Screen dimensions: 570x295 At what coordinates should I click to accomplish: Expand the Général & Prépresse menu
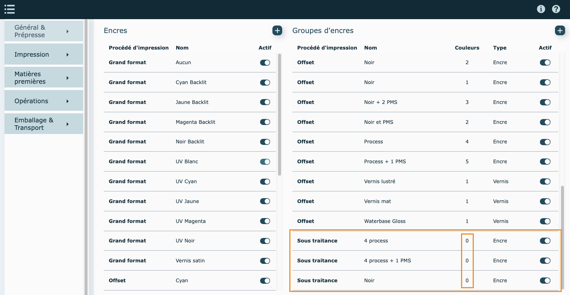coord(44,31)
